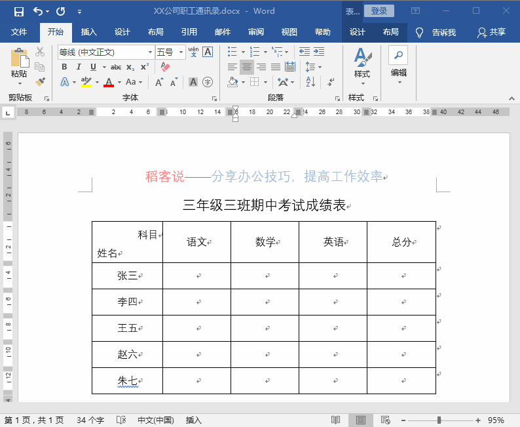Expand bullet list options arrow

tap(243, 52)
